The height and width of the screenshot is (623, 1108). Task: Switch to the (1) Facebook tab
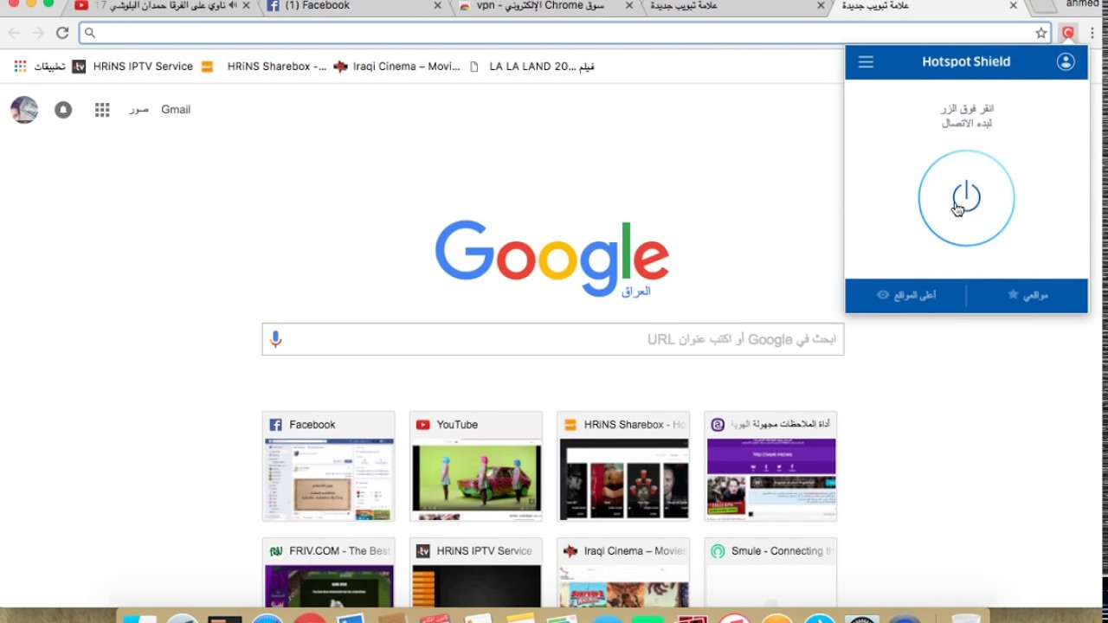tap(355, 6)
